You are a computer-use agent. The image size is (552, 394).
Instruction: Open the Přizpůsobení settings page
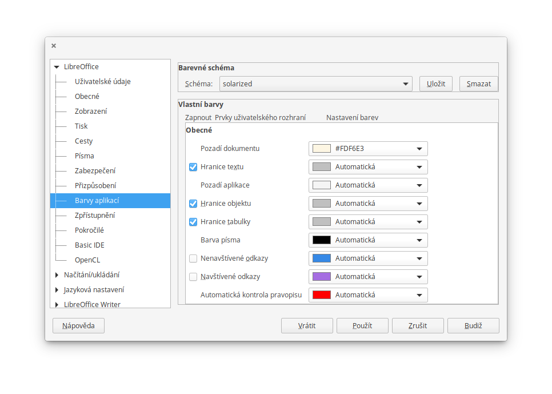click(95, 185)
